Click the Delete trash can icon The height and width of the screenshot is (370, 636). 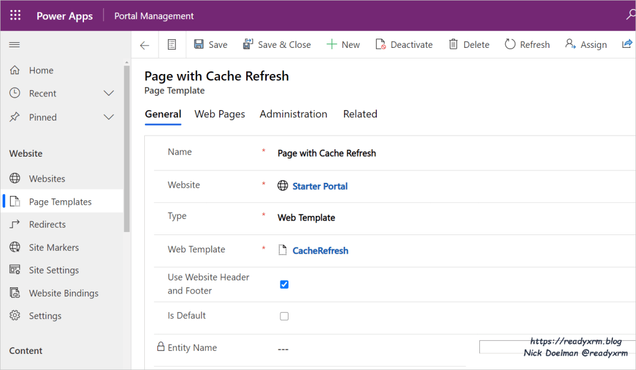point(453,45)
